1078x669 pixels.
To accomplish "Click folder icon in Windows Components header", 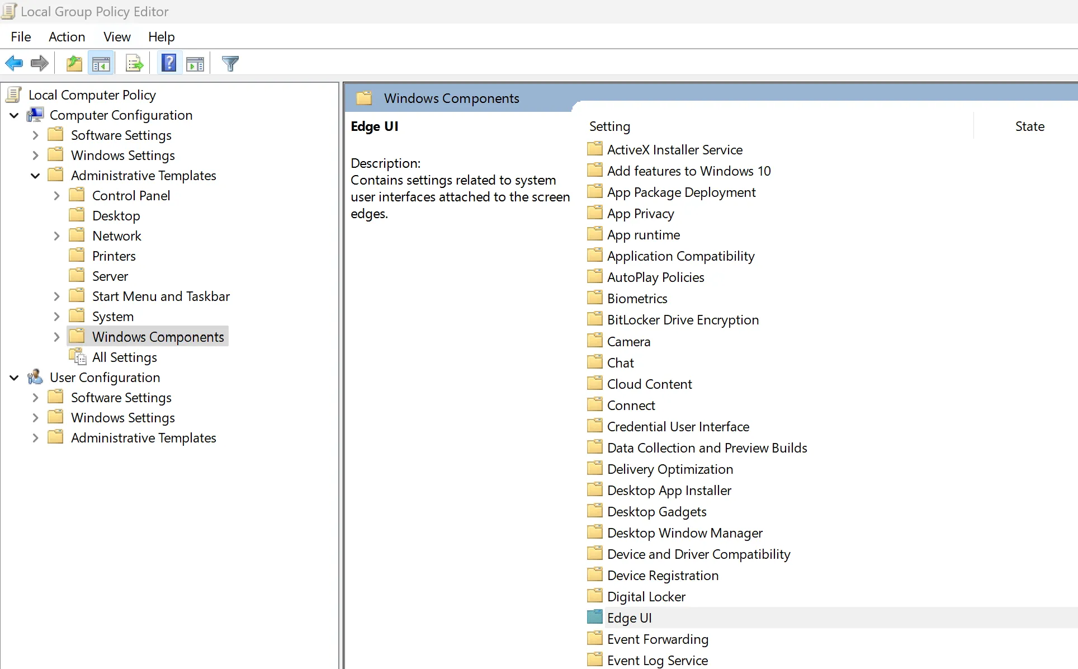I will [364, 98].
